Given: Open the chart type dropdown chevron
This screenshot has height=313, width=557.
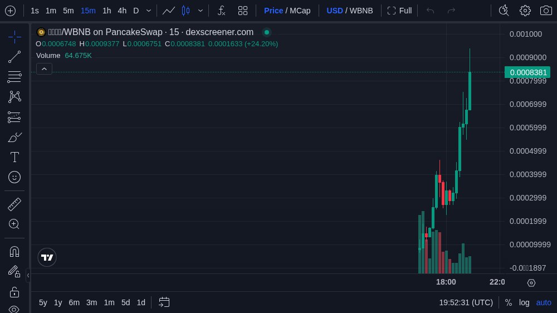Looking at the screenshot, I should [201, 11].
